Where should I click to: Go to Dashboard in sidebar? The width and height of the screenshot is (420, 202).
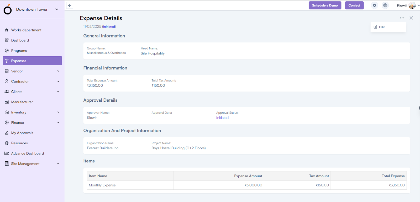[32, 40]
